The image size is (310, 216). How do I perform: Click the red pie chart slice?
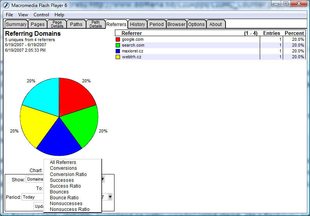(x=74, y=97)
